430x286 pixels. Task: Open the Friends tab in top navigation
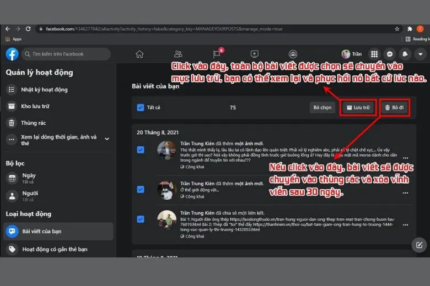[x=178, y=54]
